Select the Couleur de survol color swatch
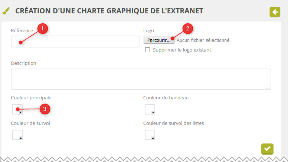The image size is (288, 162). tap(17, 135)
